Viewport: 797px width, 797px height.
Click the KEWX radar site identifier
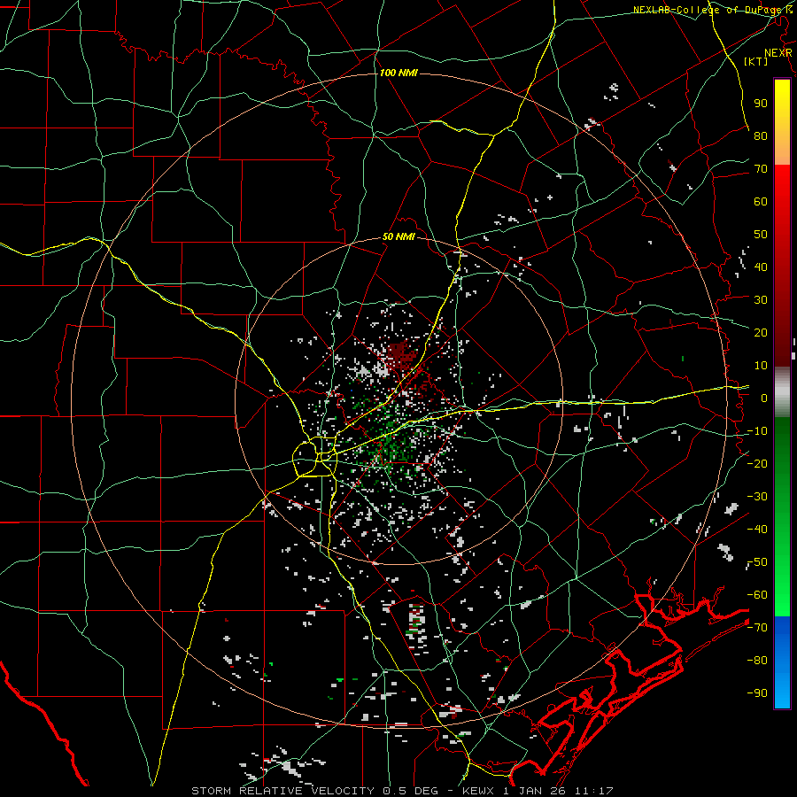pos(478,791)
